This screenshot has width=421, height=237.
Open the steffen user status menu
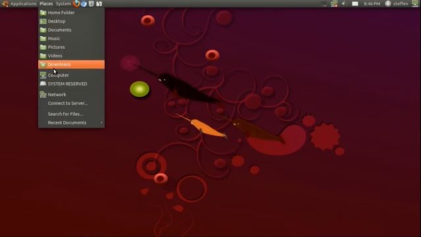coord(397,3)
